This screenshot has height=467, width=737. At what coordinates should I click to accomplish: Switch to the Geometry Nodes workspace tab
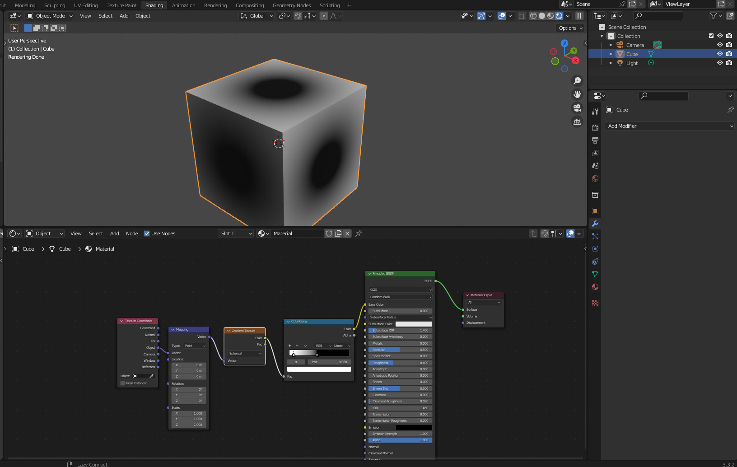pyautogui.click(x=291, y=5)
